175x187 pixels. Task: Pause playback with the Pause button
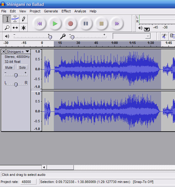pyautogui.click(x=86, y=24)
